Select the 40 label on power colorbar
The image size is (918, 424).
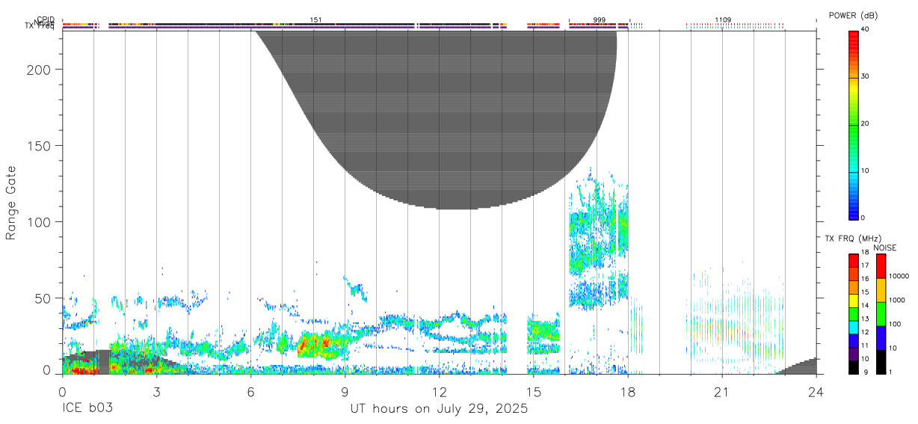[x=866, y=29]
